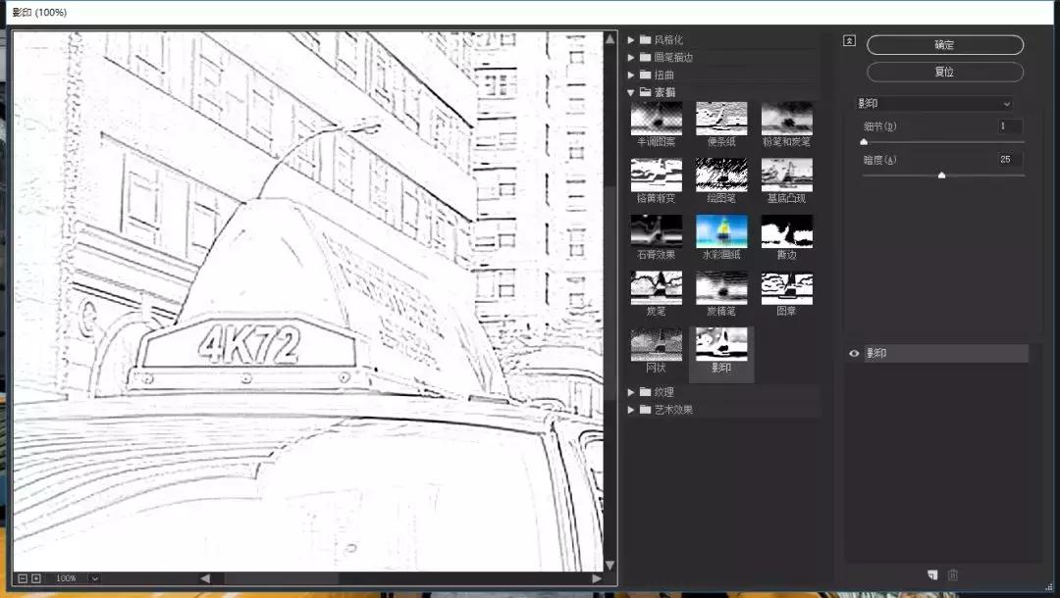Open the filter selection dropdown showing 影印

pos(937,103)
